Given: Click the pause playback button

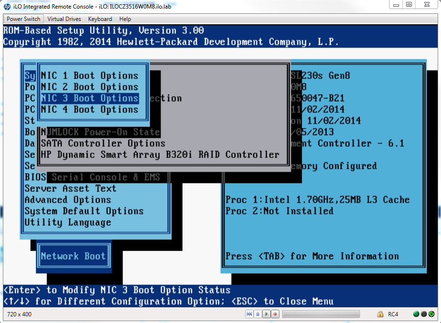Looking at the screenshot, I should point(257,314).
